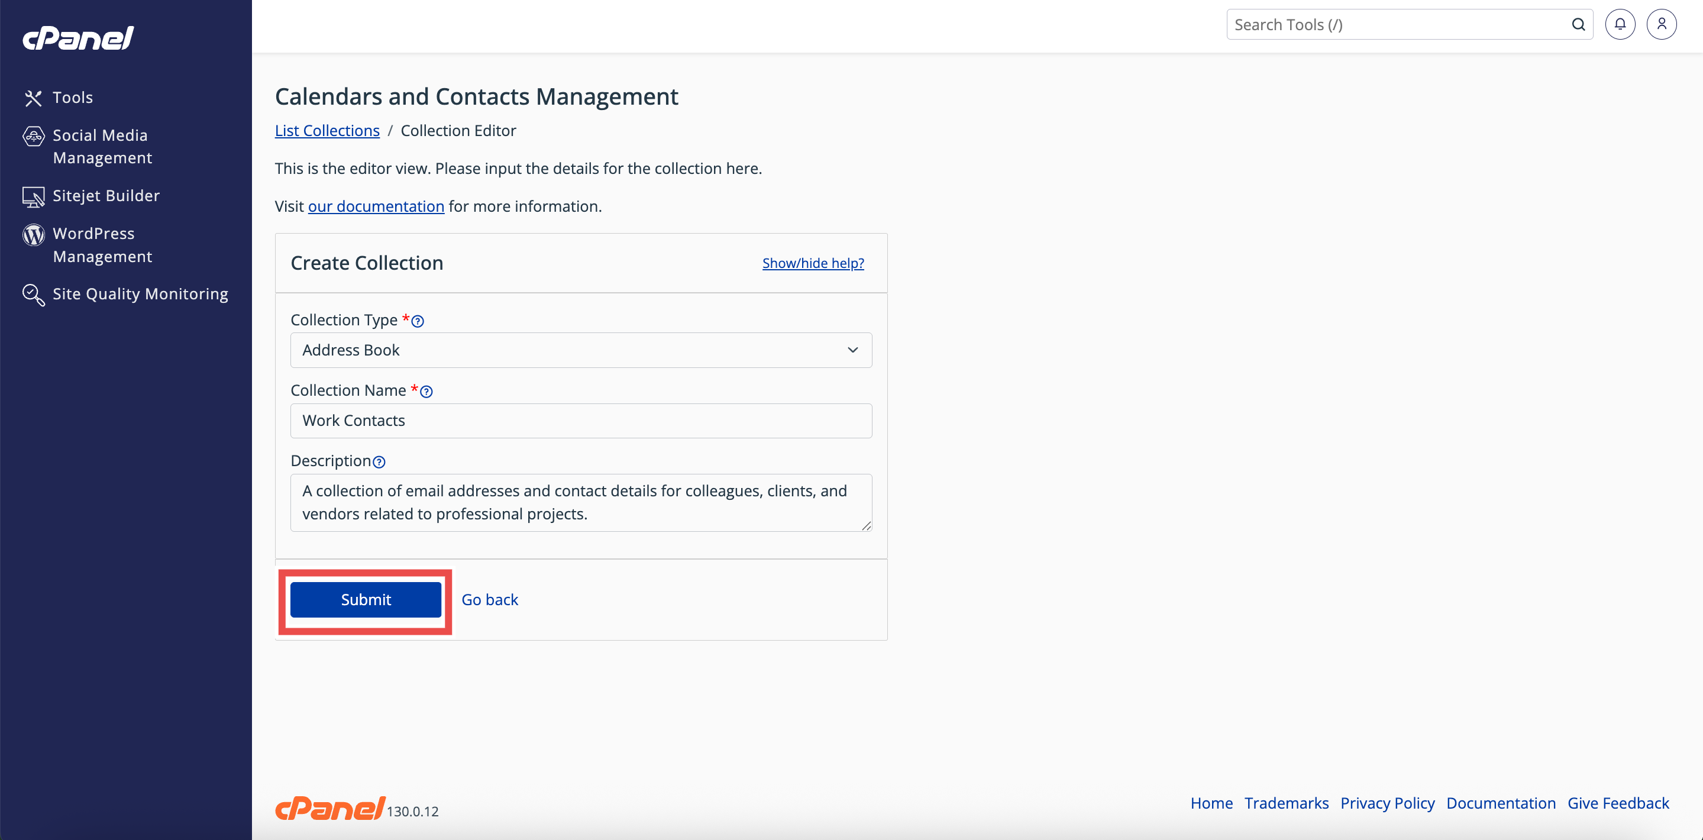This screenshot has width=1703, height=840.
Task: Open the user account icon
Action: coord(1660,24)
